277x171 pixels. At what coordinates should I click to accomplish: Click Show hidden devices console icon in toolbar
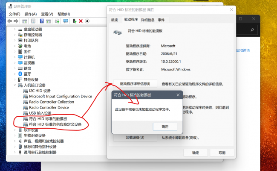(25, 21)
